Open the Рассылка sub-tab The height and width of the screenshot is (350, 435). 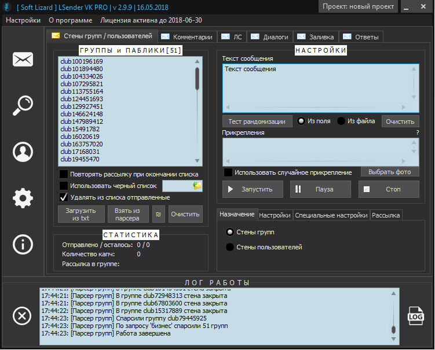point(386,215)
